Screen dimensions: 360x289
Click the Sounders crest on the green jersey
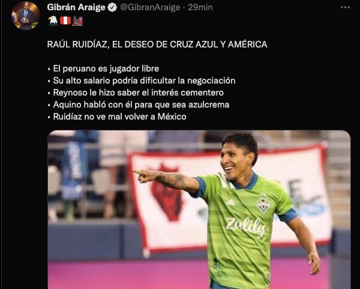(x=263, y=203)
